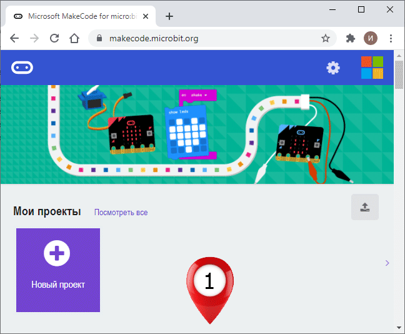Advance the projects carousel with right chevron
This screenshot has height=334, width=405.
coord(387,263)
